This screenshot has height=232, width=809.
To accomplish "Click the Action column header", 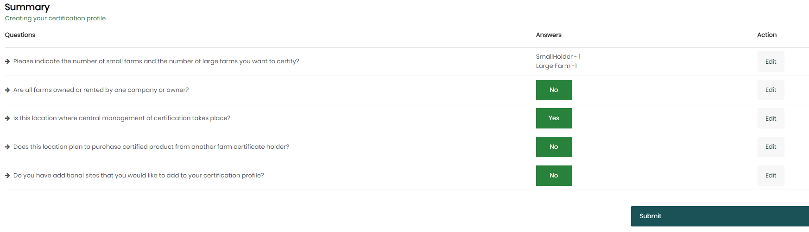I will click(x=767, y=35).
